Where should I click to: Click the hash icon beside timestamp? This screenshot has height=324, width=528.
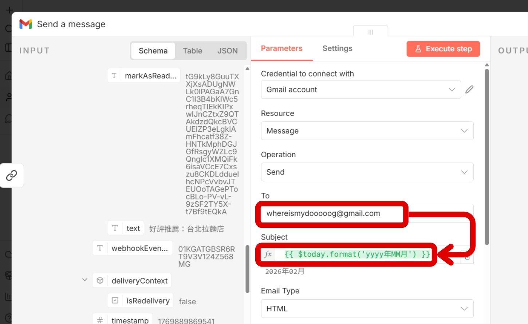tap(100, 320)
